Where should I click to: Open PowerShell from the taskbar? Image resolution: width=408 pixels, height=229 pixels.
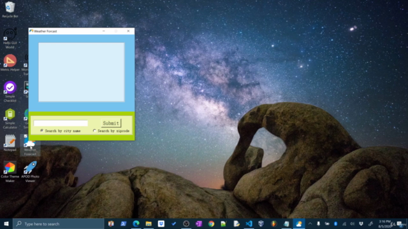click(x=123, y=223)
